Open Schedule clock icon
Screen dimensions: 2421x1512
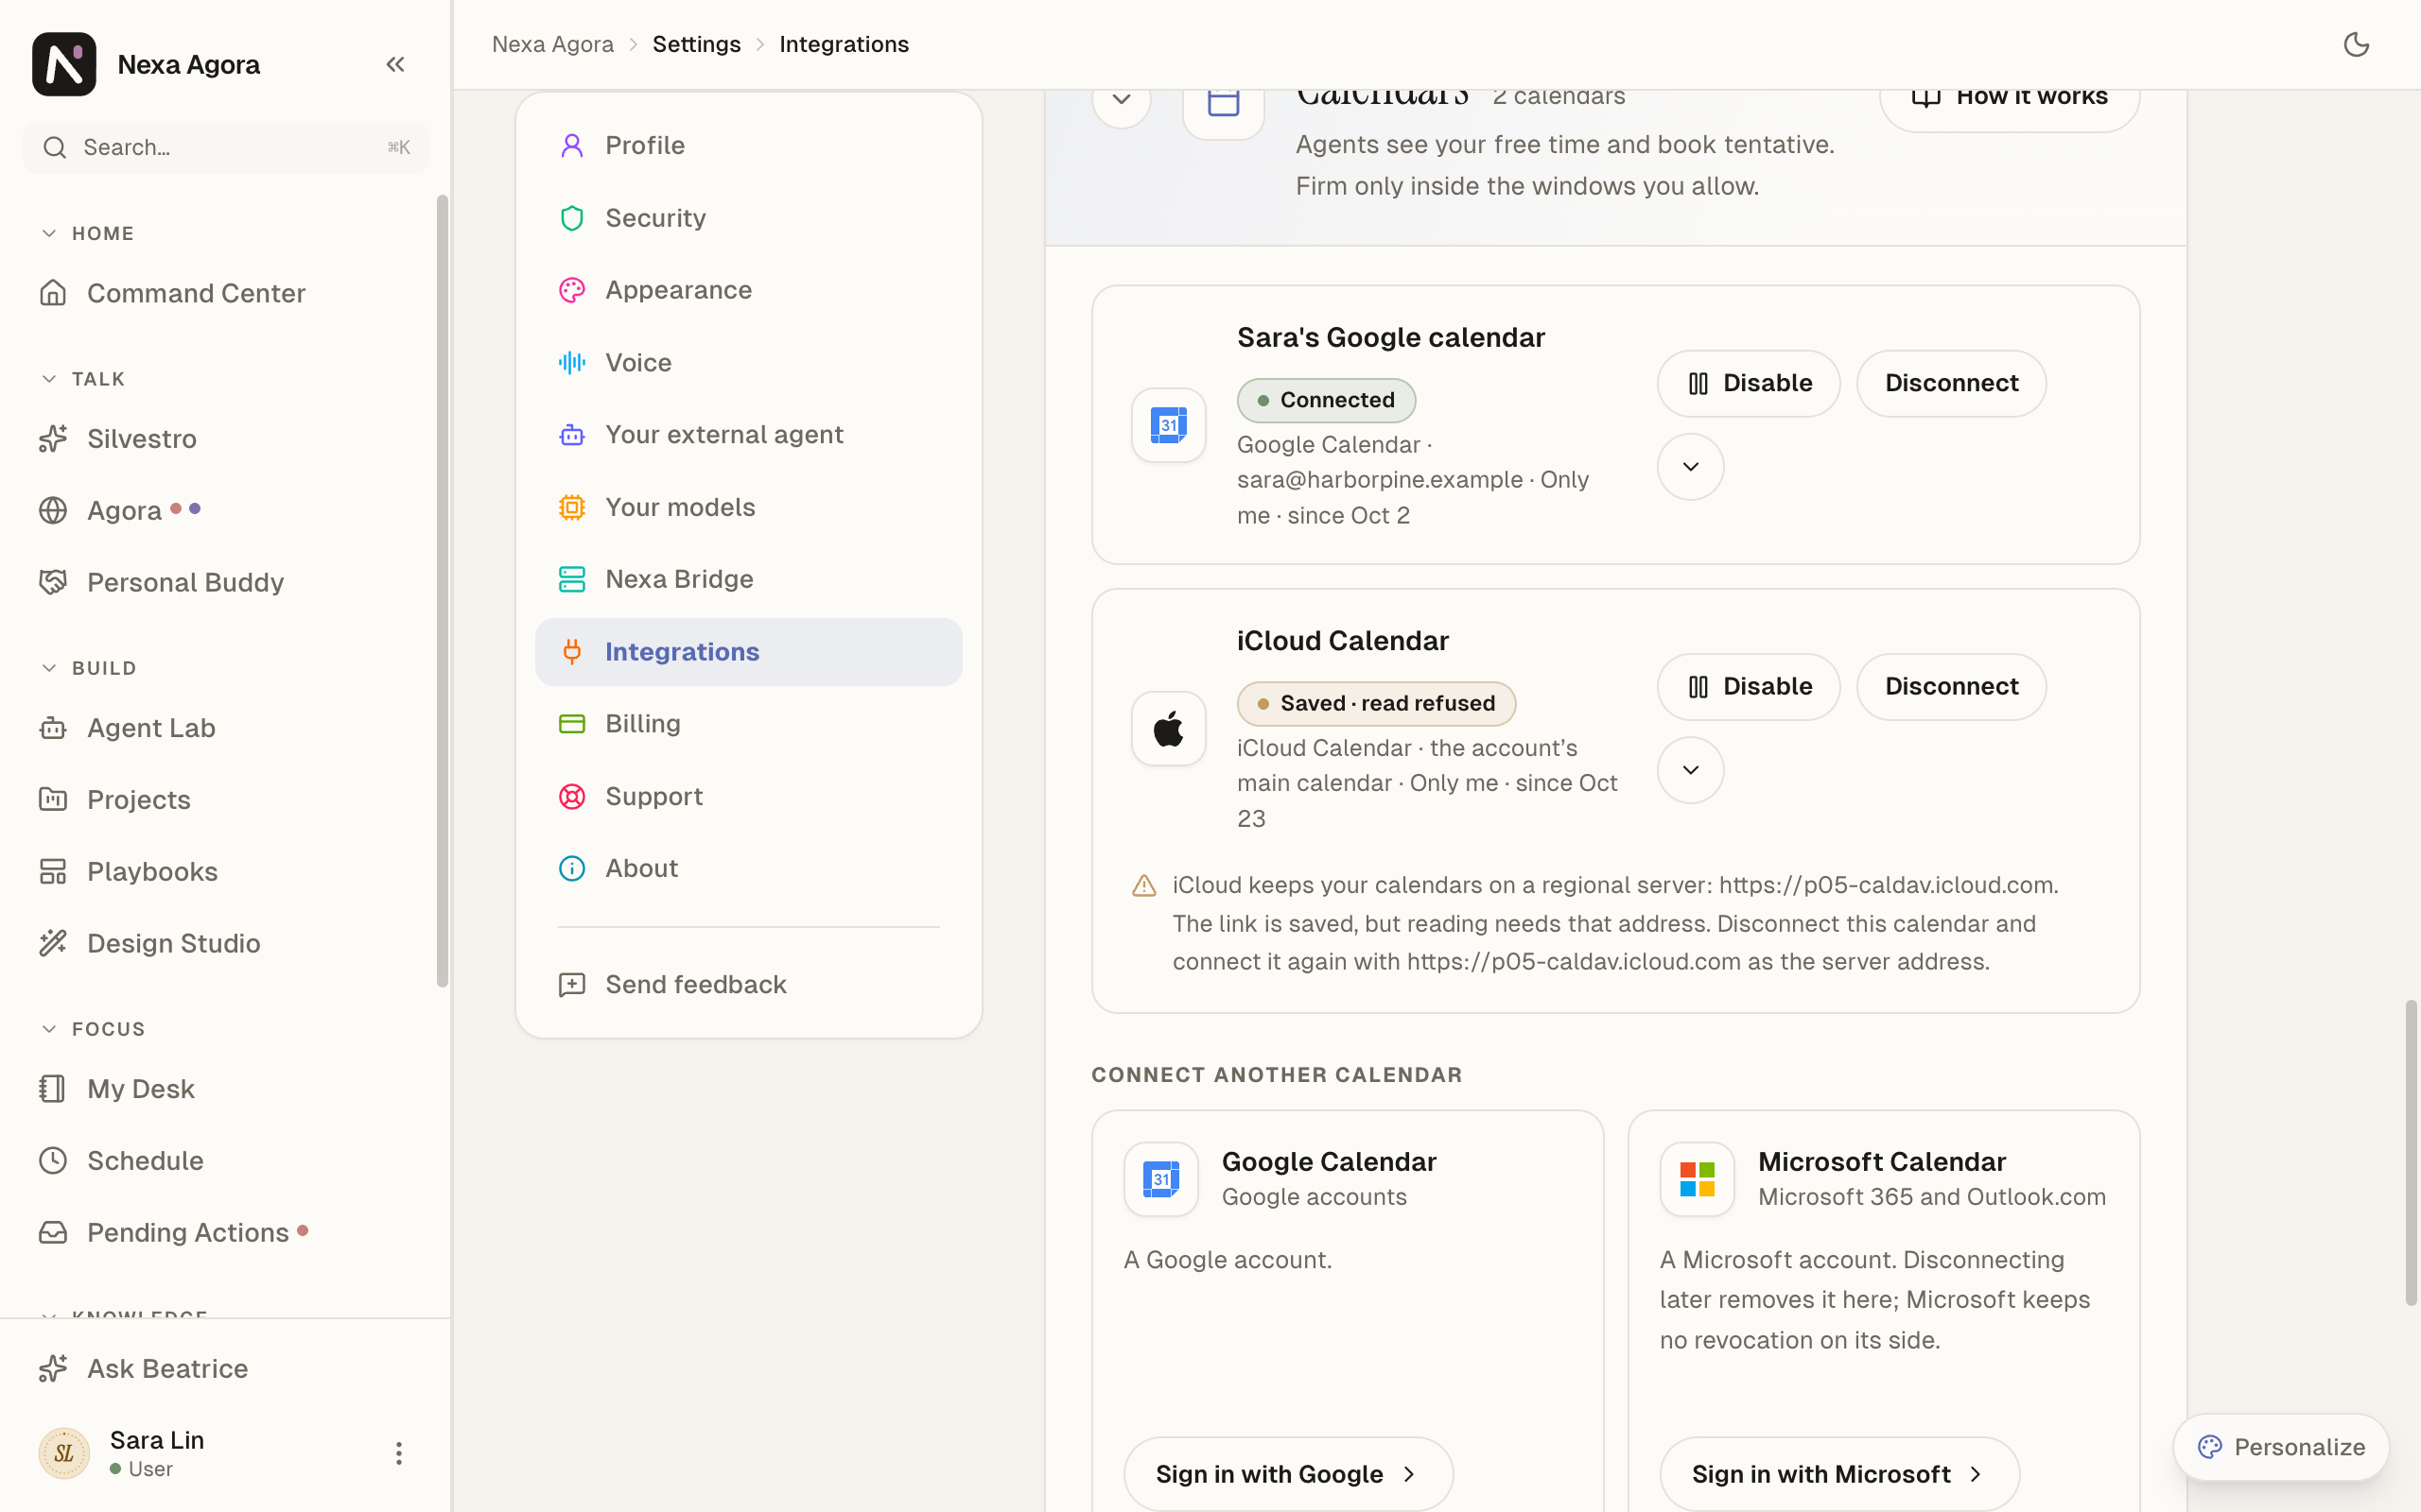pyautogui.click(x=53, y=1160)
